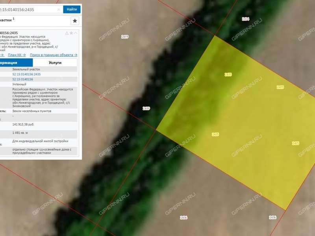Collapse the parcel card using the chevron

pos(76,33)
